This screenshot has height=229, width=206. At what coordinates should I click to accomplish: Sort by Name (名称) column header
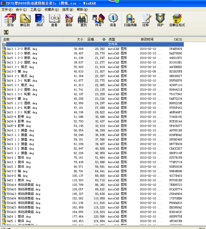tap(32, 39)
